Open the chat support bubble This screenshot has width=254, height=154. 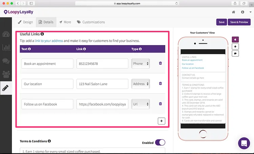[244, 143]
